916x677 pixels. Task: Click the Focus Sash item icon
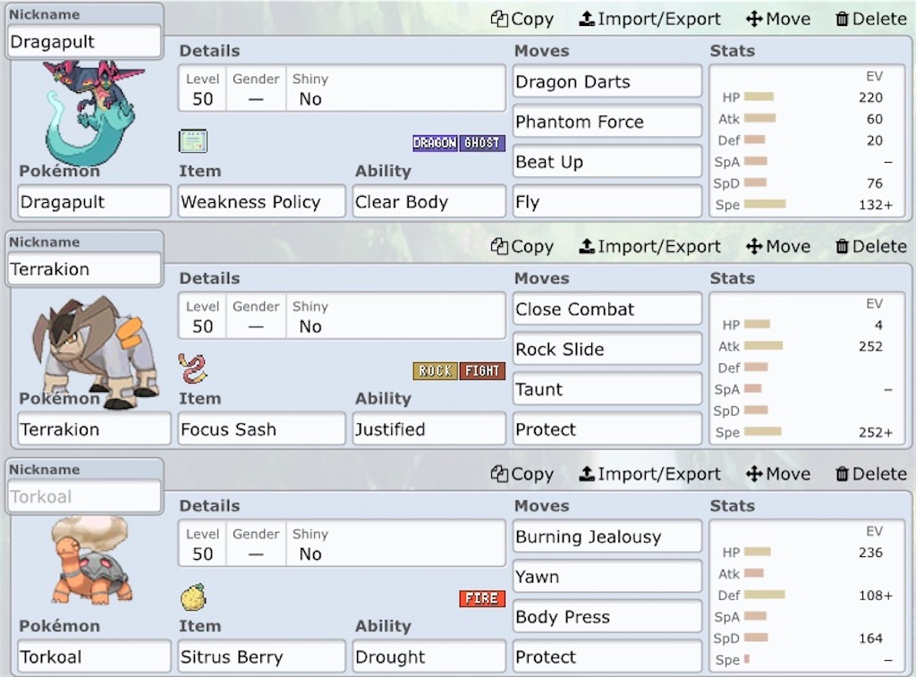(x=193, y=368)
